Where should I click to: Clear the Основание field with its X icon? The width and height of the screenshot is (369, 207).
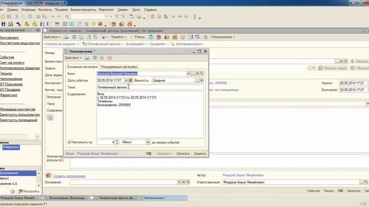[184, 182]
